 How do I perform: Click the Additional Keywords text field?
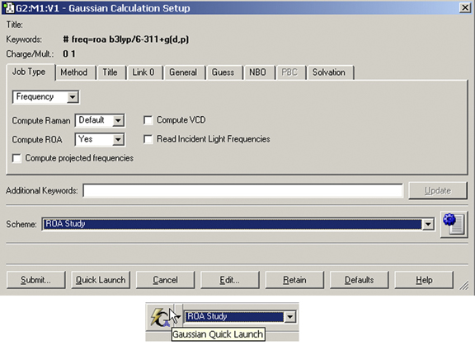pyautogui.click(x=243, y=191)
